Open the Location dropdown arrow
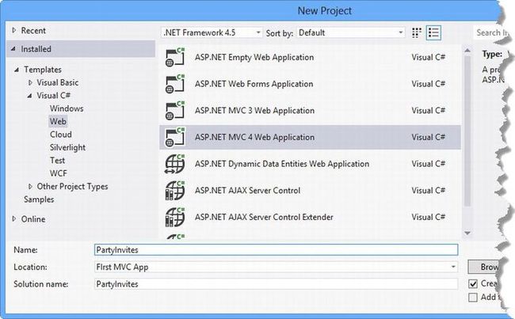The width and height of the screenshot is (515, 319). 453,267
